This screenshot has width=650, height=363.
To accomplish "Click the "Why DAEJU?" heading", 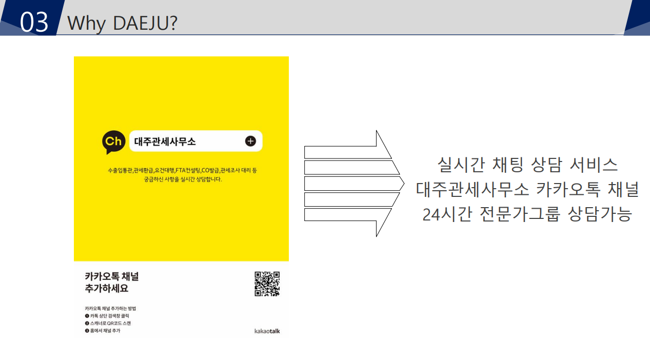I will [x=123, y=22].
